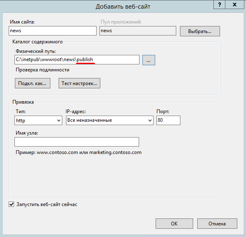The image size is (246, 237).
Task: Close the Добавить веб-сайт dialog
Action: pyautogui.click(x=234, y=5)
